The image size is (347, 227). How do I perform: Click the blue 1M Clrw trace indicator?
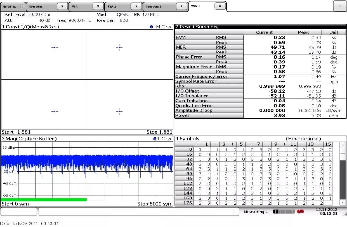tap(151, 27)
